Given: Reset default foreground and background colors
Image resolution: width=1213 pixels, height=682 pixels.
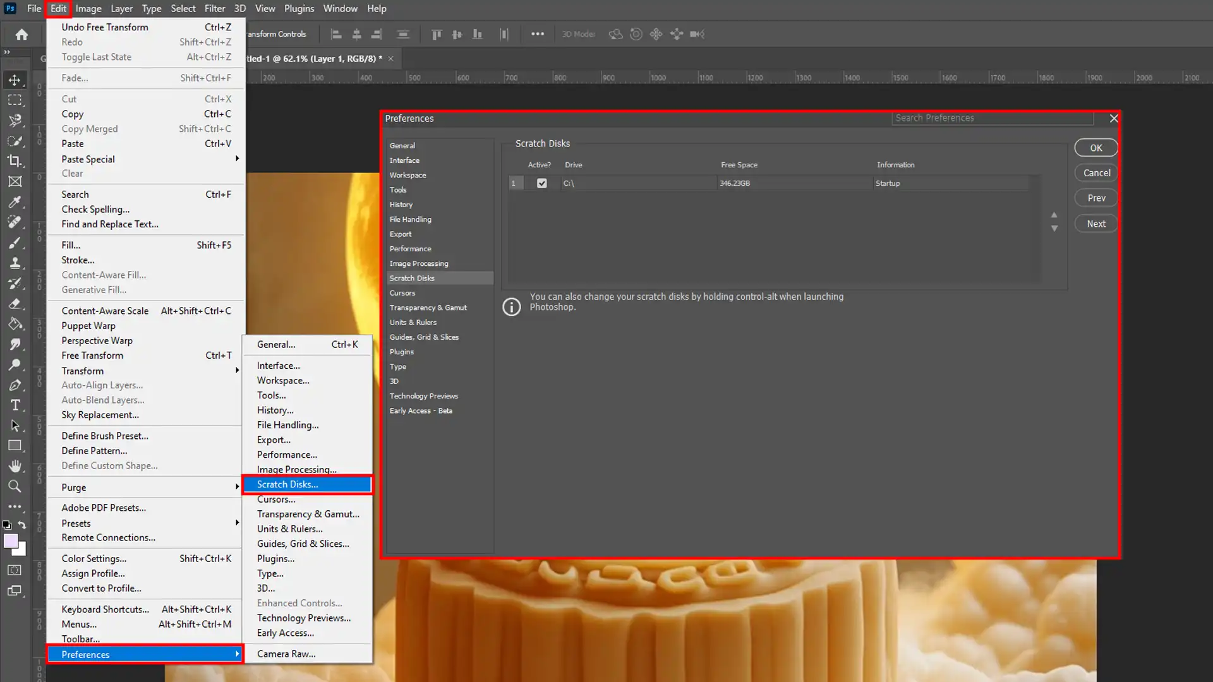Looking at the screenshot, I should tap(6, 525).
